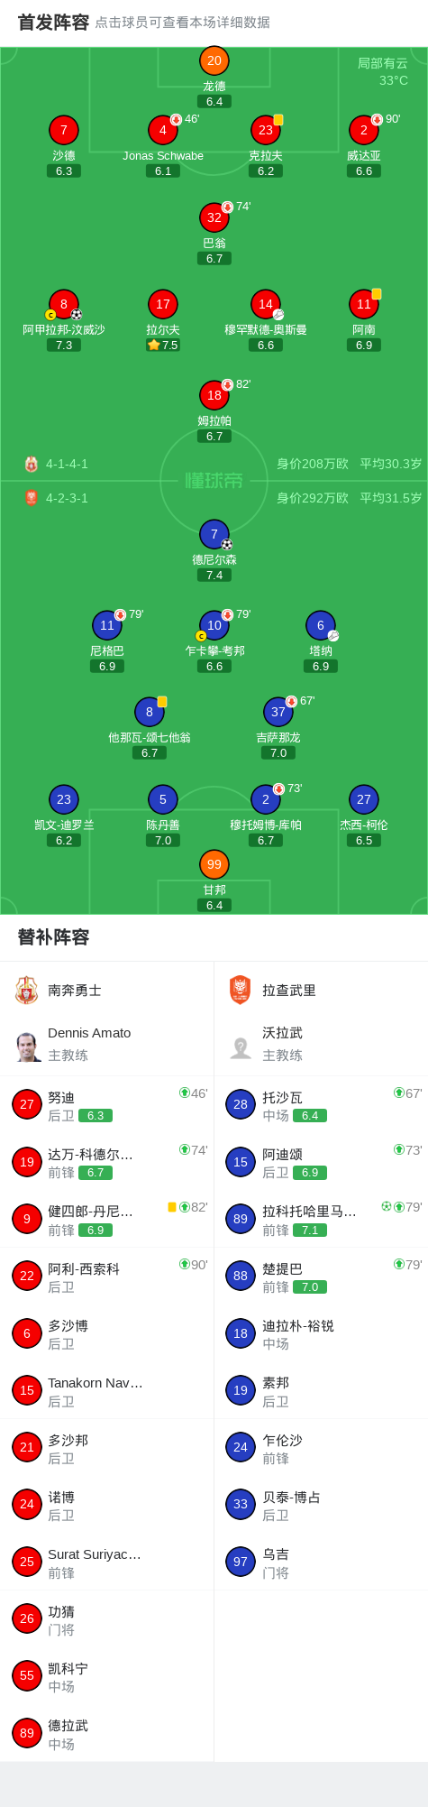Select 4-1-4-1 formation label

point(67,464)
